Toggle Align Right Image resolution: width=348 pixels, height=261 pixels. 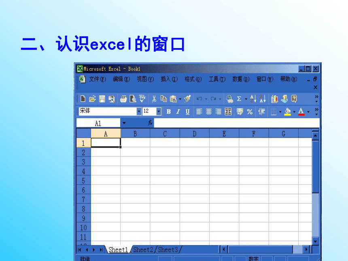tap(218, 111)
